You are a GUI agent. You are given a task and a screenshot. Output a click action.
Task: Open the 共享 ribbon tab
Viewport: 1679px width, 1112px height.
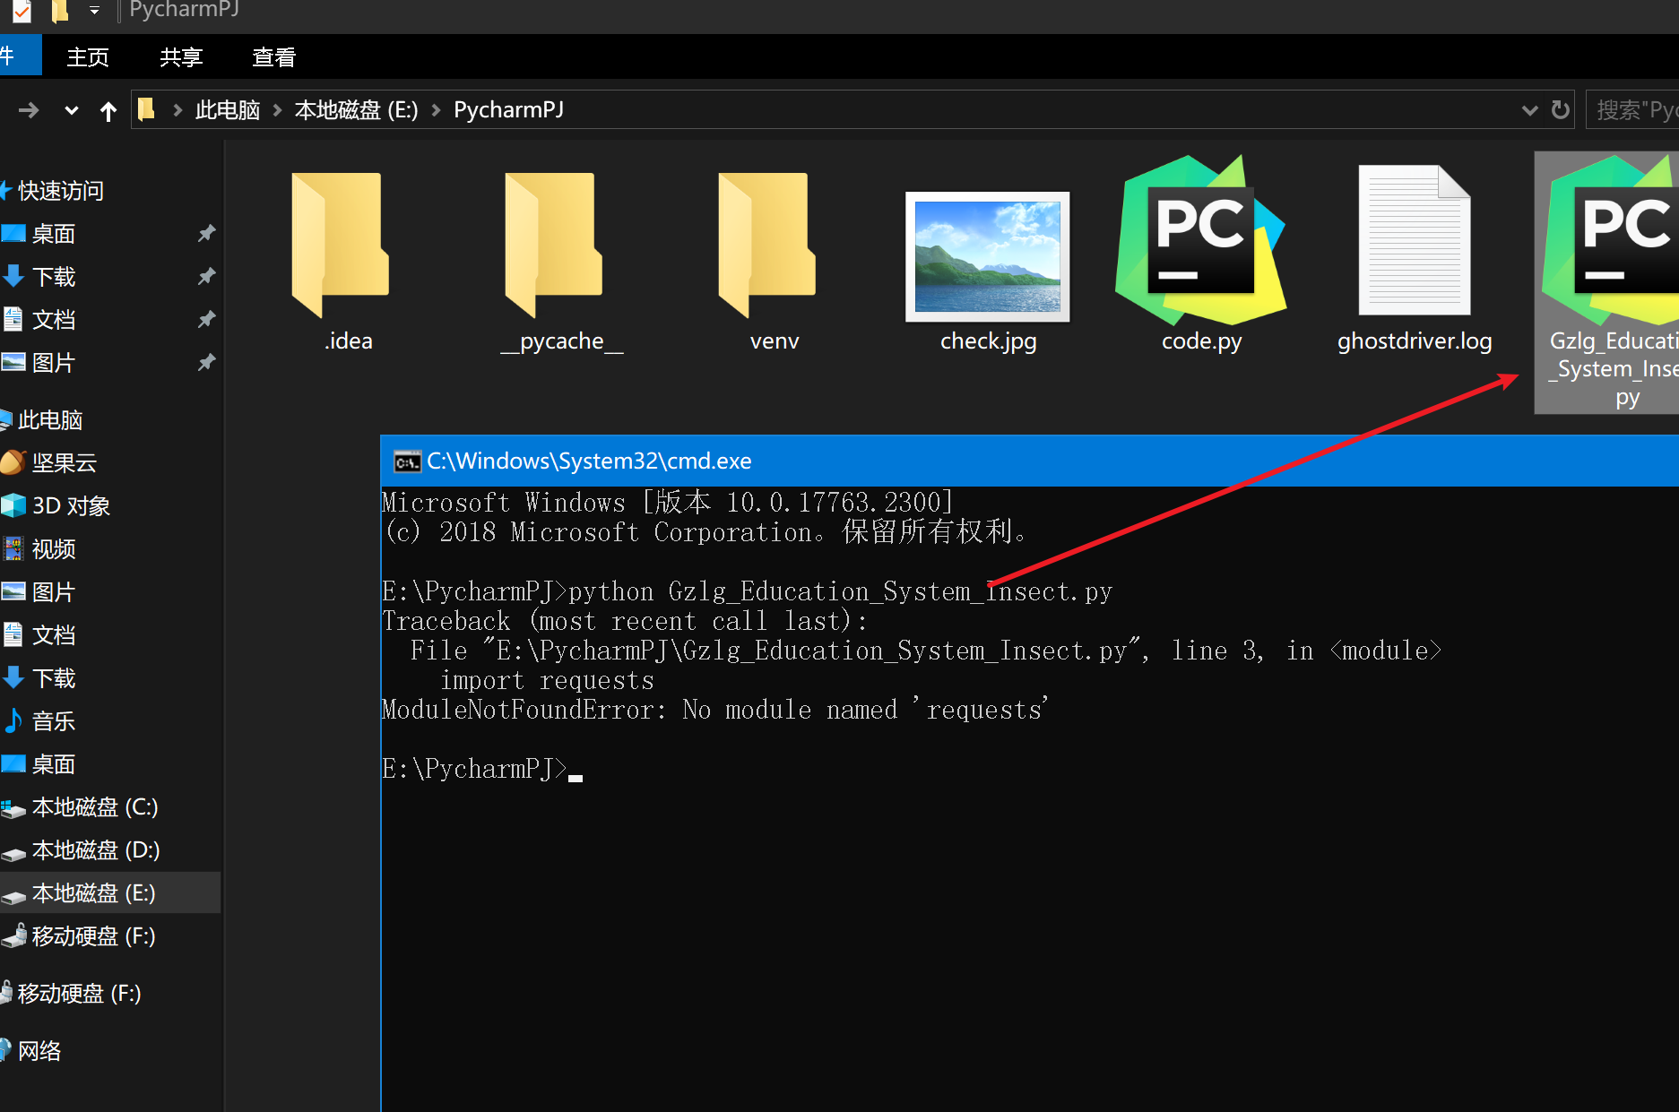point(181,57)
